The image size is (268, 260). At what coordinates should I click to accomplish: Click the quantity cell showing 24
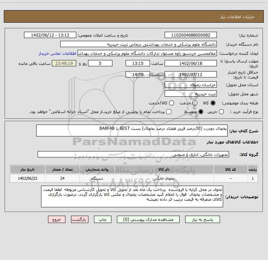tap(62, 178)
